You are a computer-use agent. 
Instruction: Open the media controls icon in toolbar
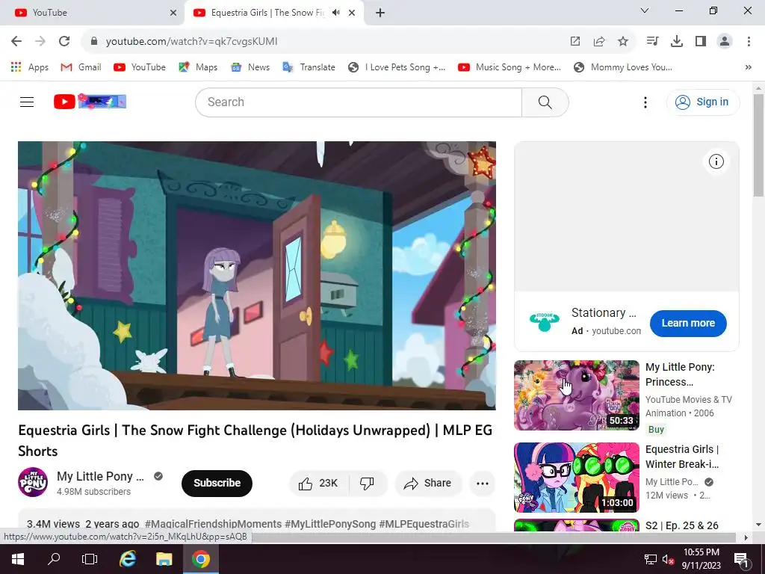tap(652, 42)
